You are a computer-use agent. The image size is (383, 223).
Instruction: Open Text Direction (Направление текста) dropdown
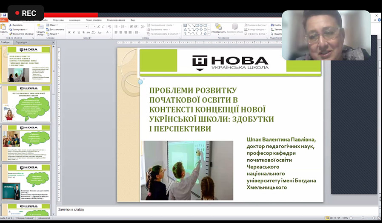pos(160,25)
